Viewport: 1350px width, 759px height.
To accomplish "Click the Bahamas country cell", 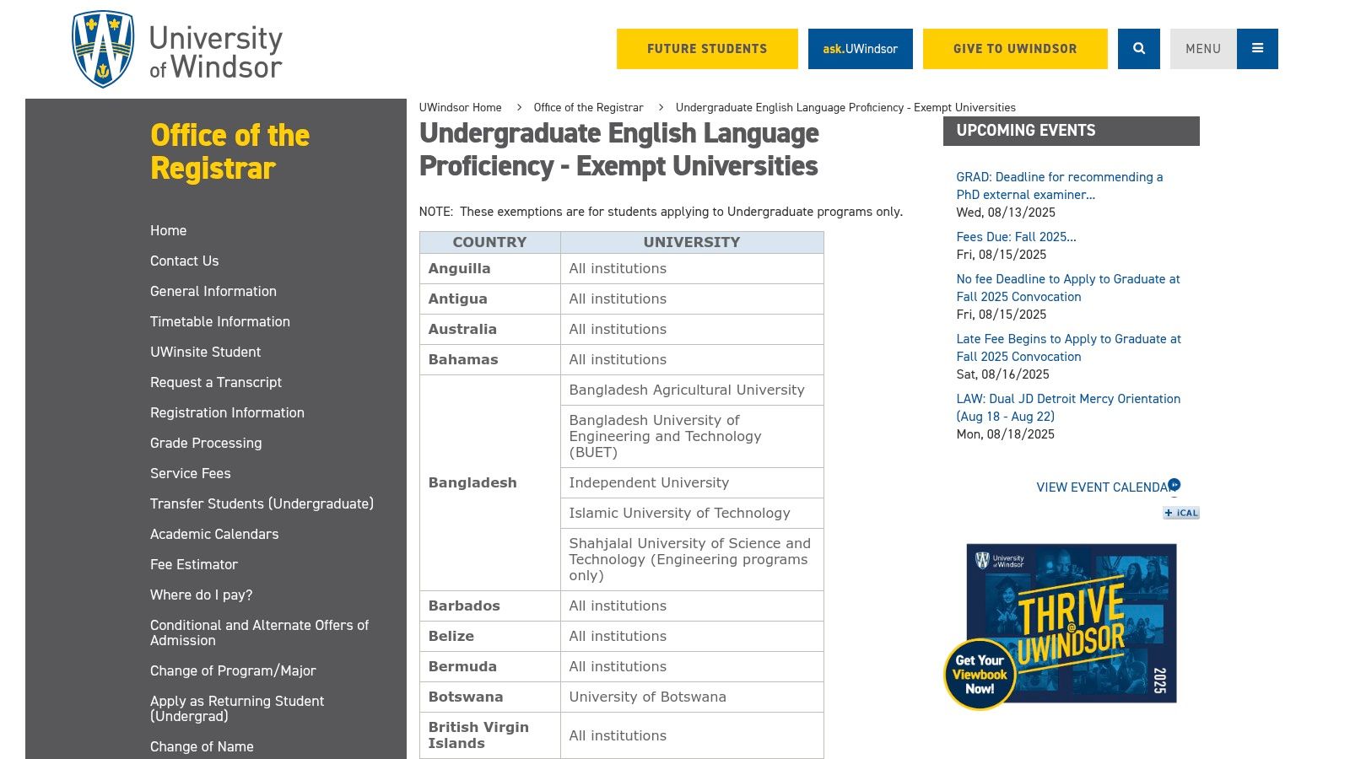I will 489,359.
